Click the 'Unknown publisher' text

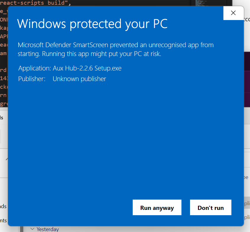tap(79, 79)
